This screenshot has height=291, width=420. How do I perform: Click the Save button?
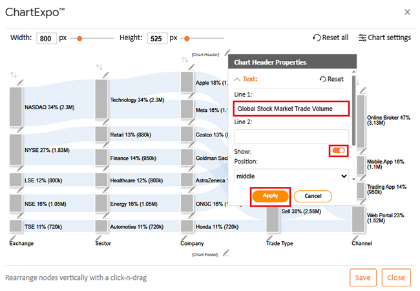(x=363, y=277)
